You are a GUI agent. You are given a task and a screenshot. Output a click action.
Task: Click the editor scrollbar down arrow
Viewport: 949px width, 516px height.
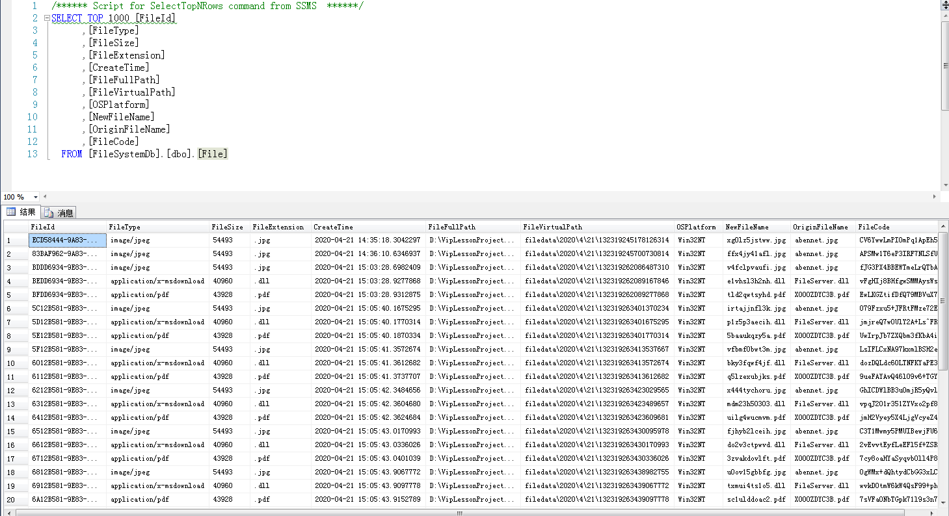(x=944, y=187)
